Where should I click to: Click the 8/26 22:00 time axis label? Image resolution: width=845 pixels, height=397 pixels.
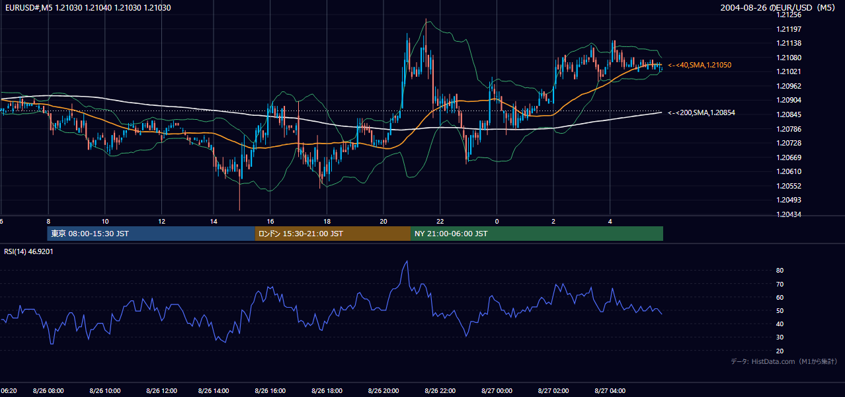click(440, 391)
